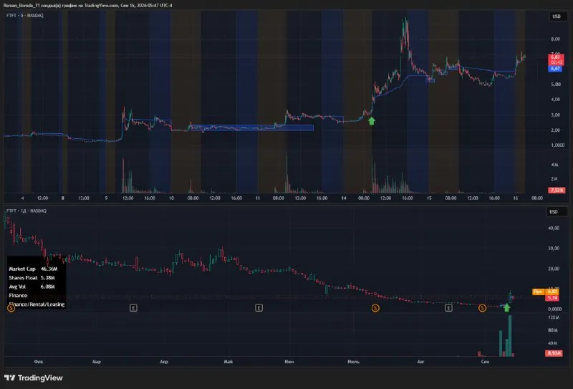
Task: Click the date 10 time axis label
Action: point(171,198)
